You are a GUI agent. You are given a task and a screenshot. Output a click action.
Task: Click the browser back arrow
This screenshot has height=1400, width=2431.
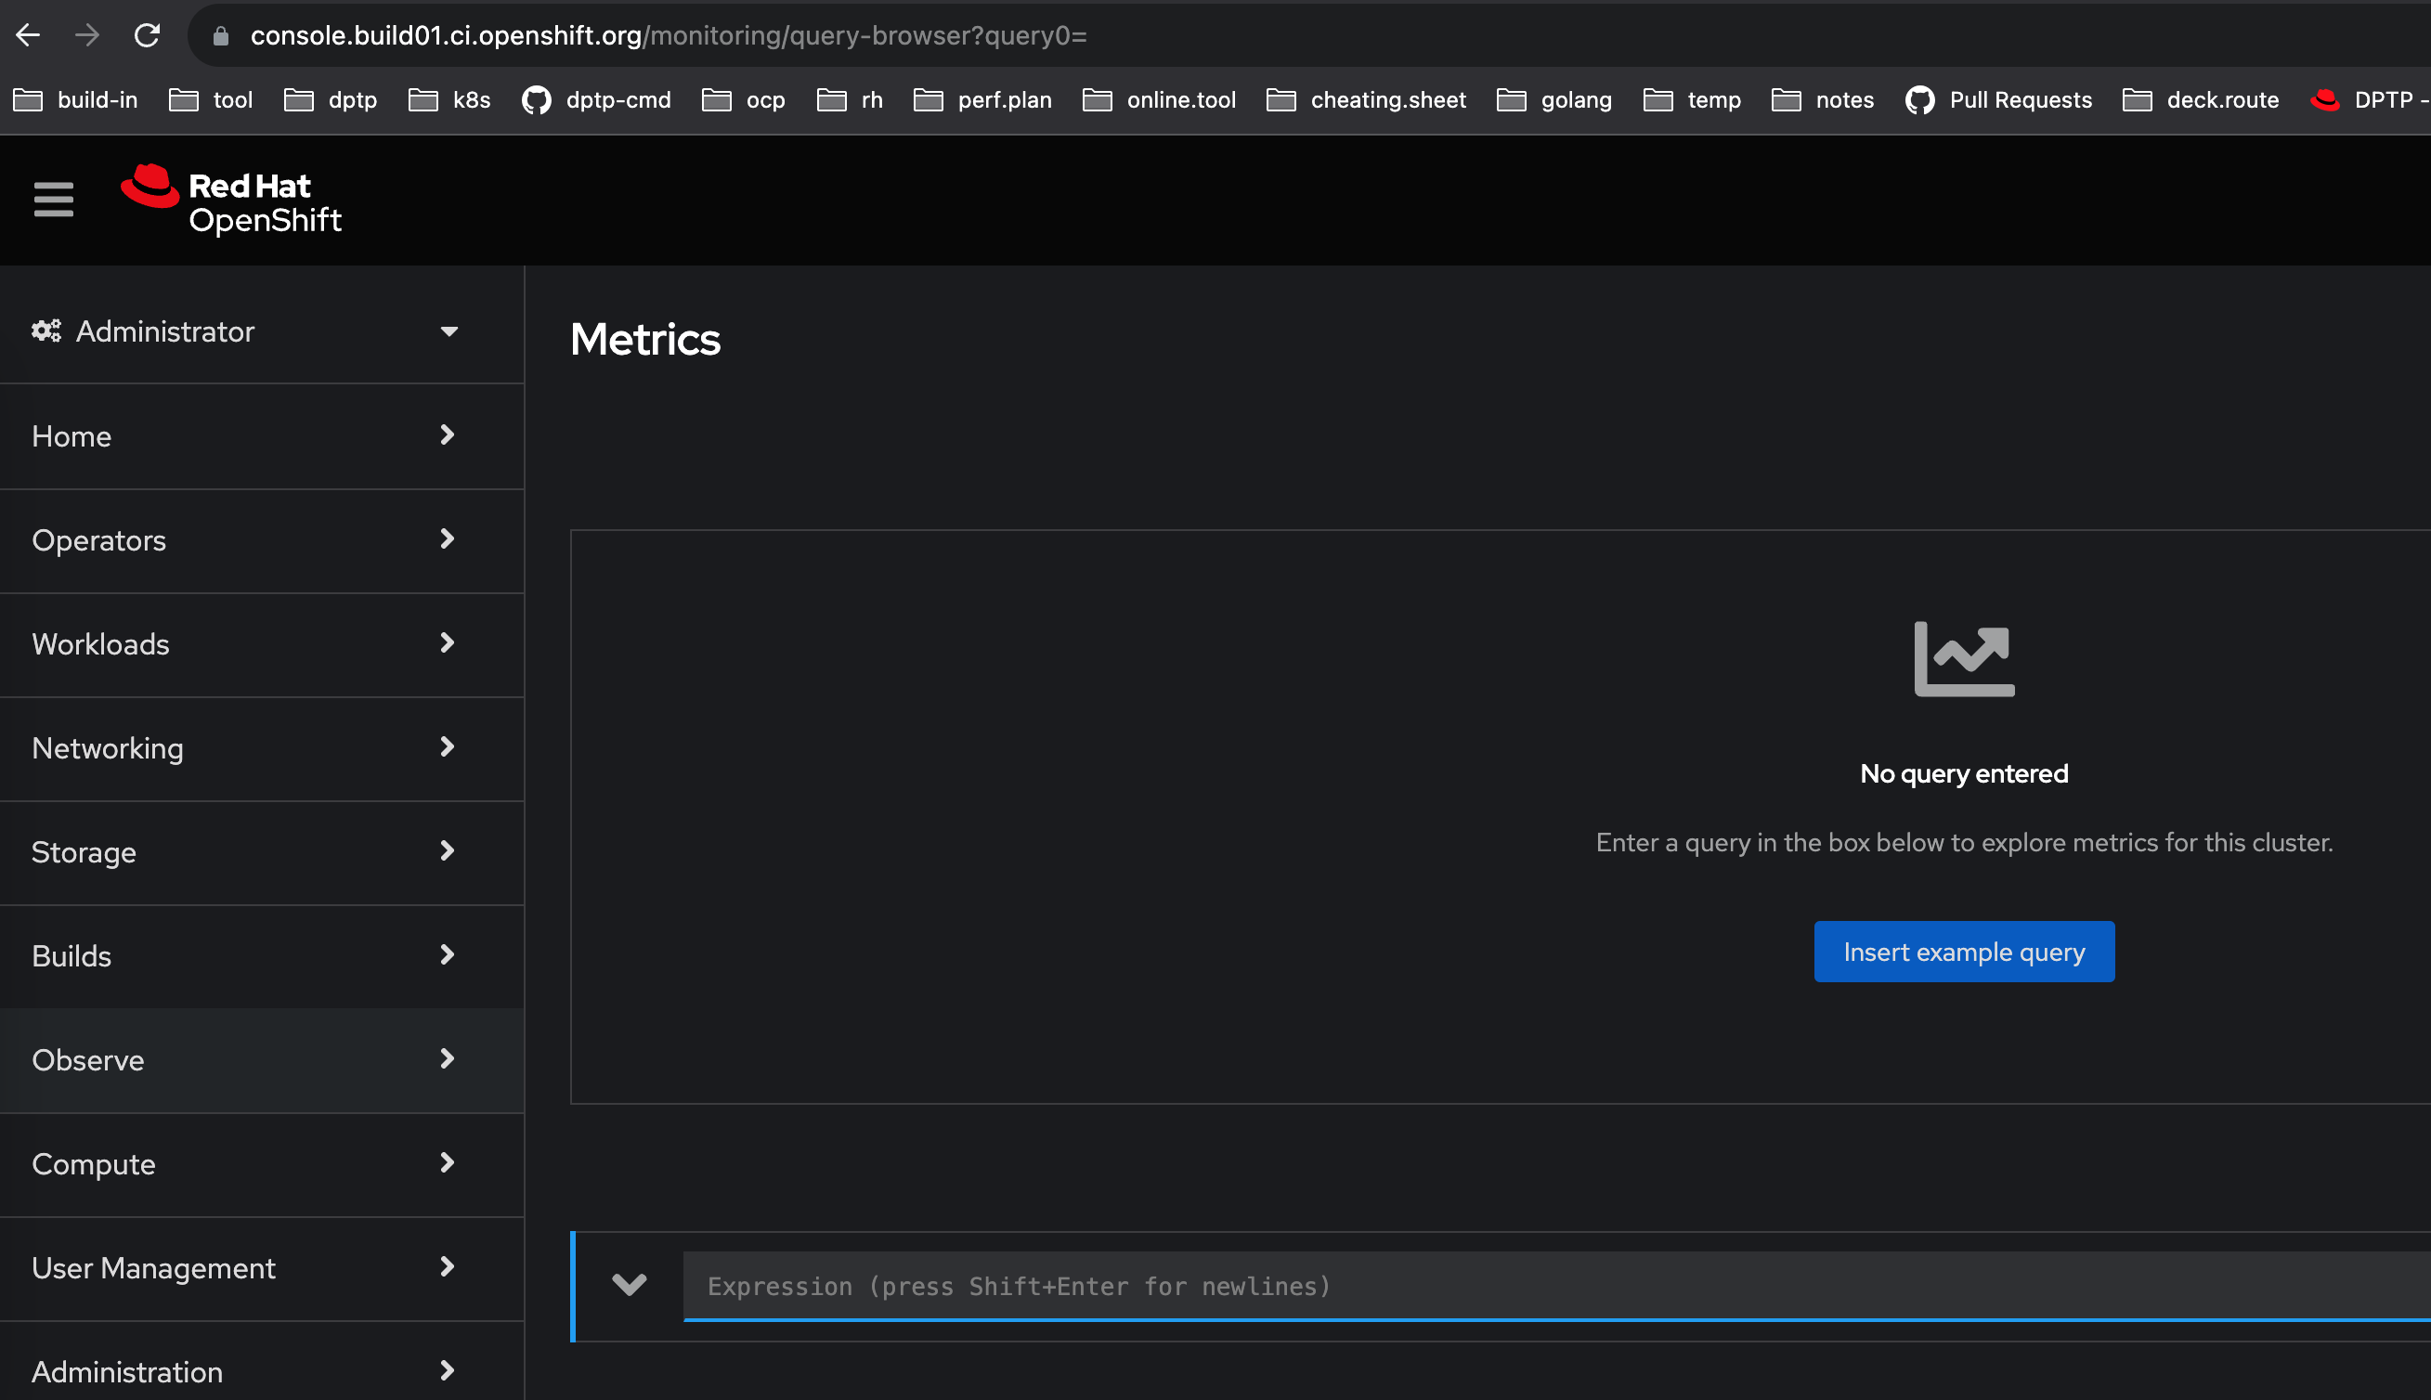[28, 35]
